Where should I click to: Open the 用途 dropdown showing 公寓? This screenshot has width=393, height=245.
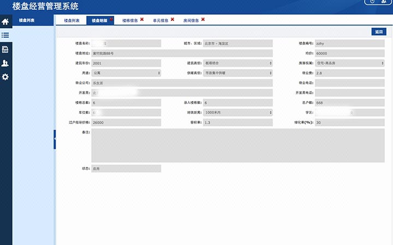click(x=126, y=73)
